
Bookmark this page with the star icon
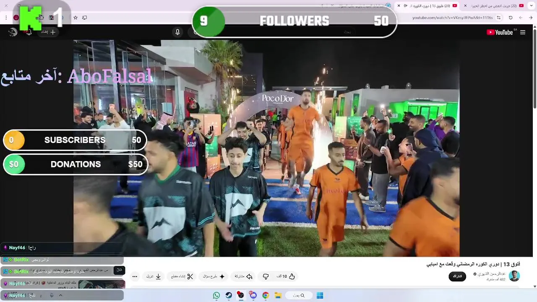click(x=76, y=18)
